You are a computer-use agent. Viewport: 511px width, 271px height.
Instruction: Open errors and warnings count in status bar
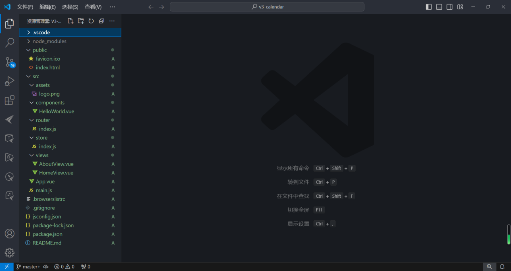pyautogui.click(x=65, y=267)
